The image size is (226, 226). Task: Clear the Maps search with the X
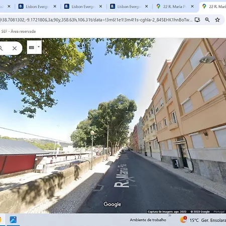pyautogui.click(x=15, y=48)
